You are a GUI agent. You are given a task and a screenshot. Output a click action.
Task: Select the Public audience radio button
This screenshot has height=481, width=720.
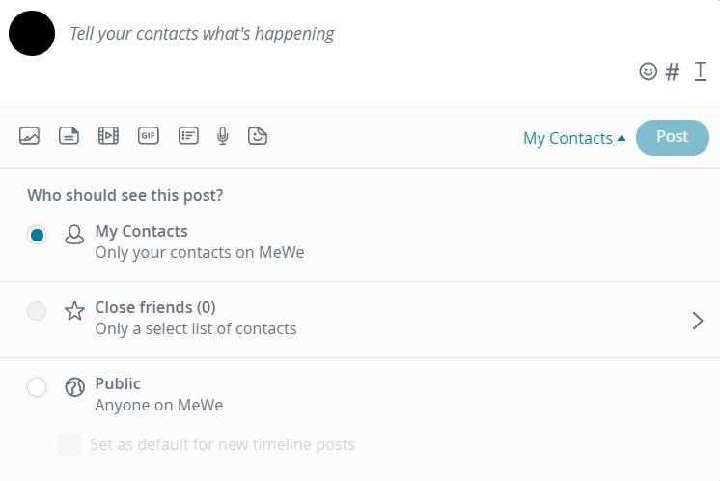point(37,387)
